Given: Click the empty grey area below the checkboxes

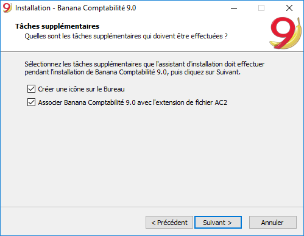Looking at the screenshot, I should 152,157.
